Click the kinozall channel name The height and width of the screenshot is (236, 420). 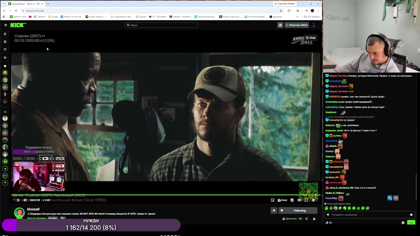click(x=33, y=209)
